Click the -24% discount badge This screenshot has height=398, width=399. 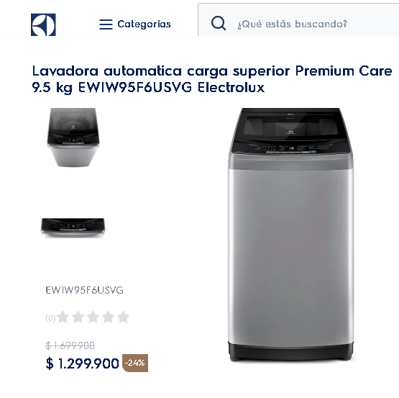click(x=135, y=363)
